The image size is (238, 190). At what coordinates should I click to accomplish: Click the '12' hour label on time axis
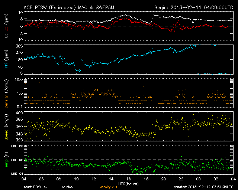94,179
